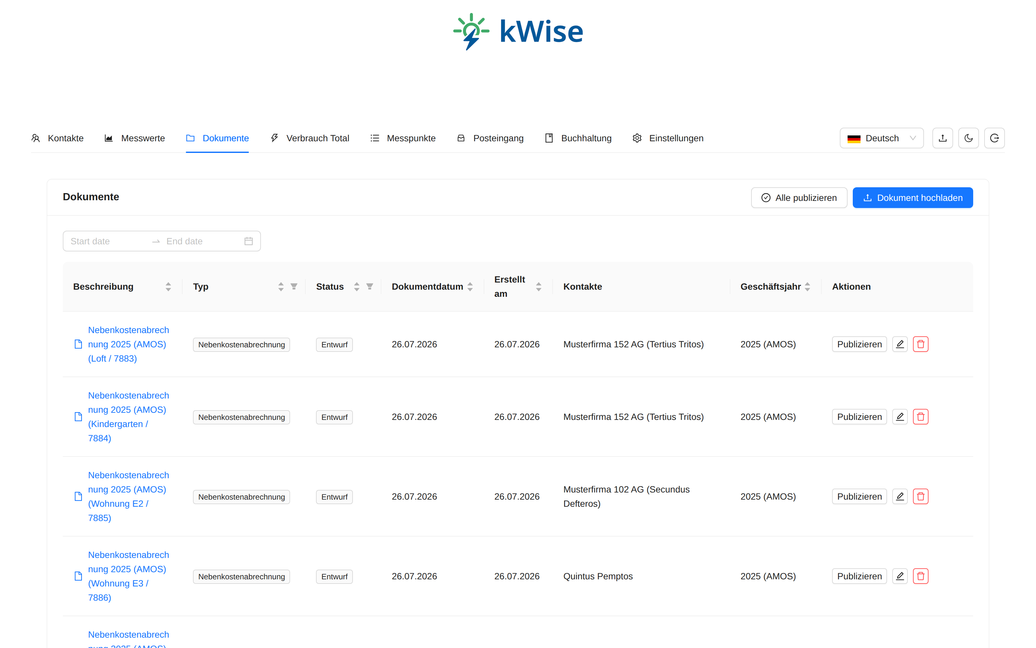Open the Kontakte tab

pos(57,138)
